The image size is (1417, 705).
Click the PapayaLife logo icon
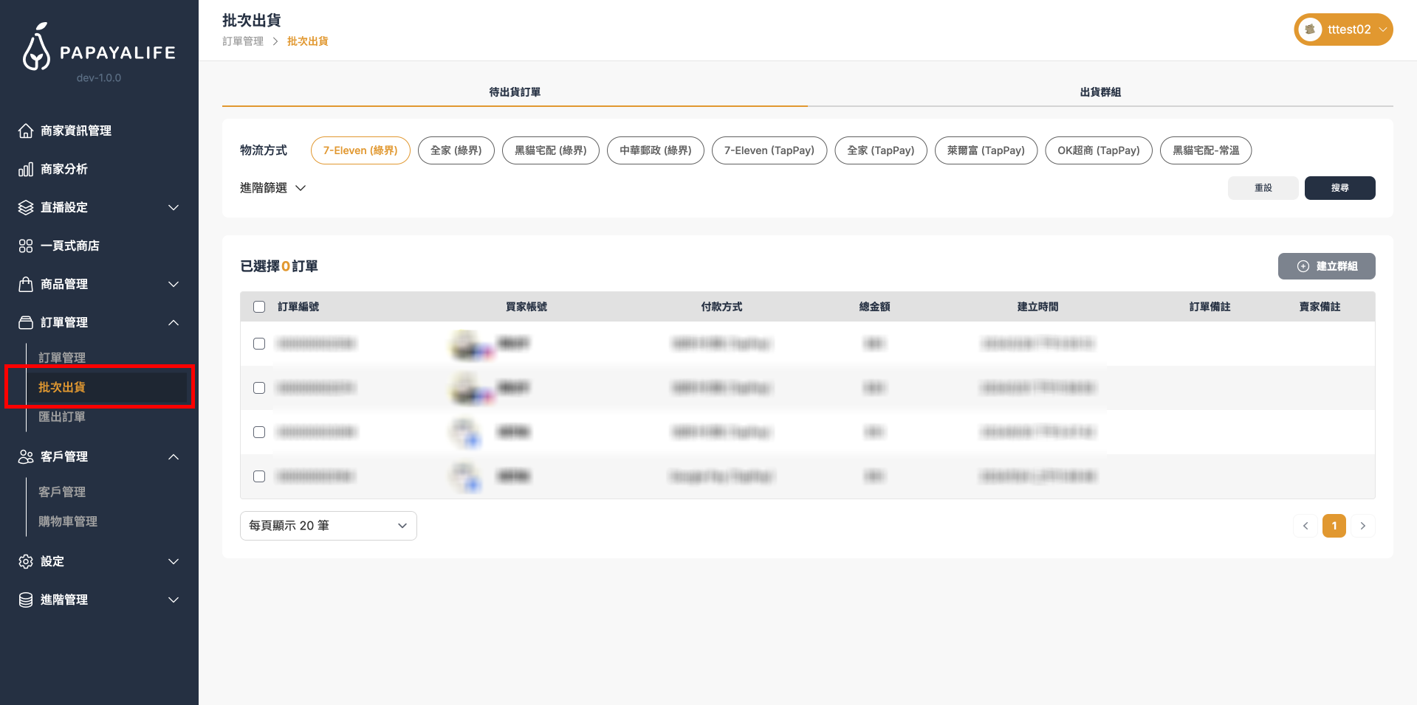[x=36, y=48]
